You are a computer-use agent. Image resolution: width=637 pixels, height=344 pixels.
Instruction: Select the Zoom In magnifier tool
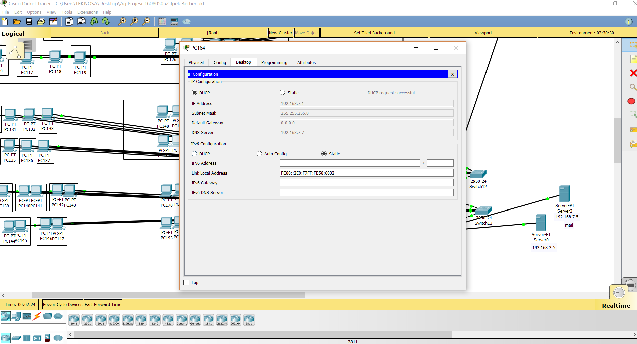coord(123,21)
